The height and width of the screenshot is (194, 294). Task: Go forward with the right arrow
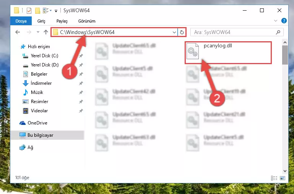tap(29, 32)
